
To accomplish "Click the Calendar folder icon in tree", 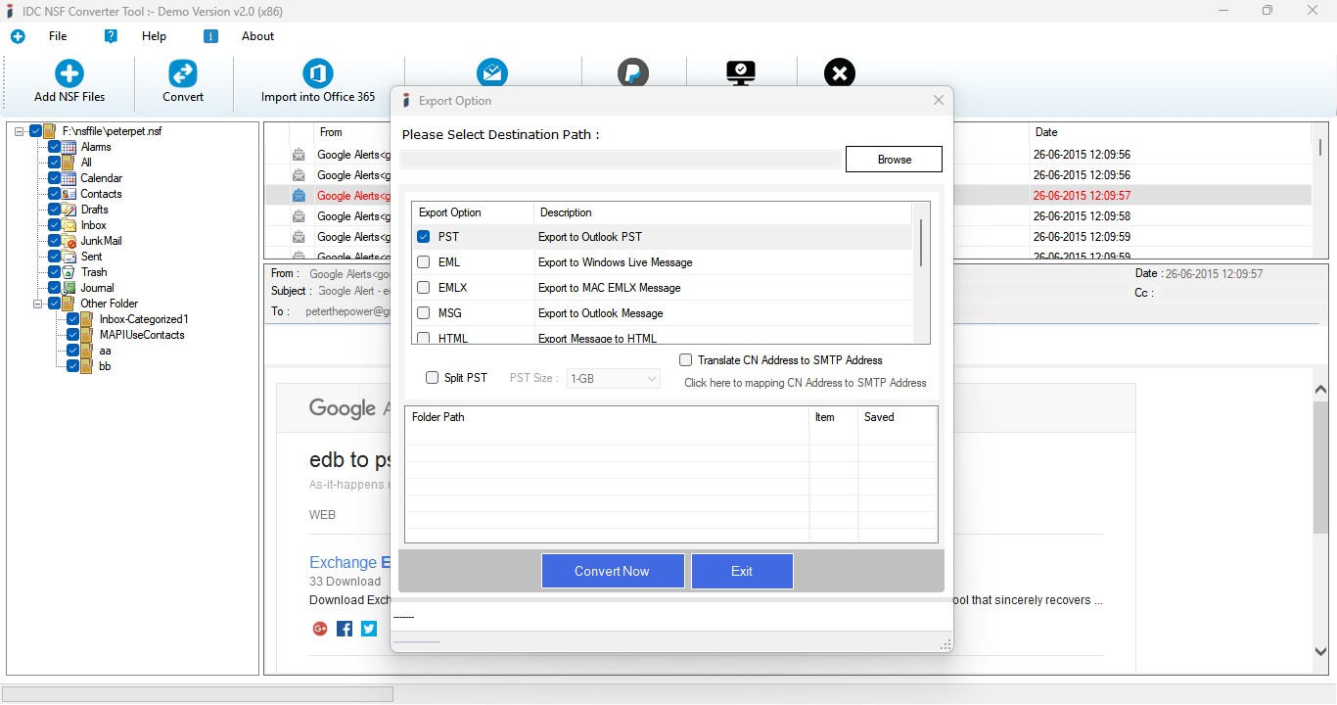I will click(69, 178).
